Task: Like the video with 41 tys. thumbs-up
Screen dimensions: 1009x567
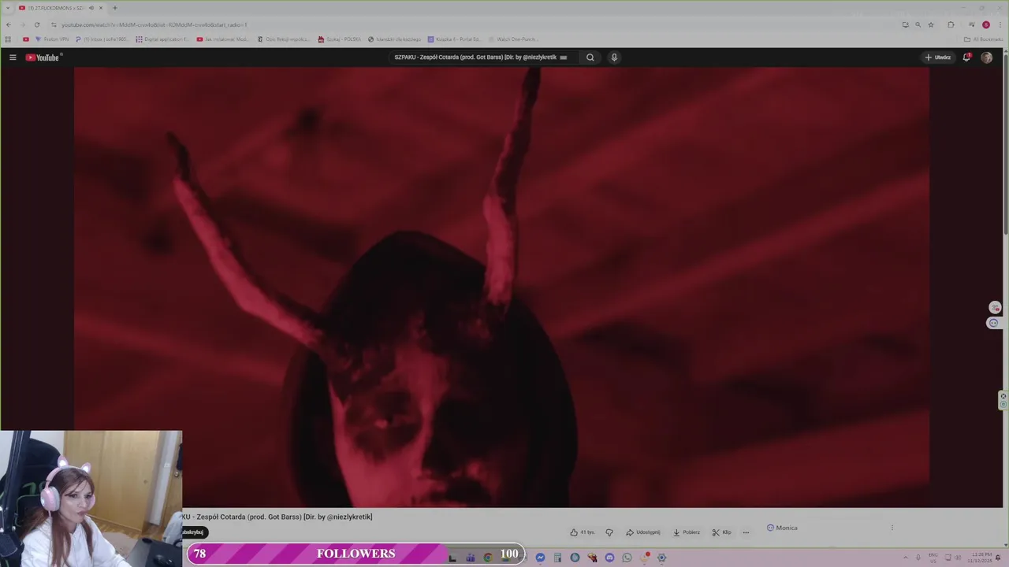Action: [583, 532]
